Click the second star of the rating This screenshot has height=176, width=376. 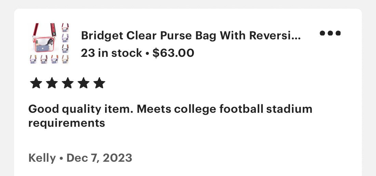[52, 83]
